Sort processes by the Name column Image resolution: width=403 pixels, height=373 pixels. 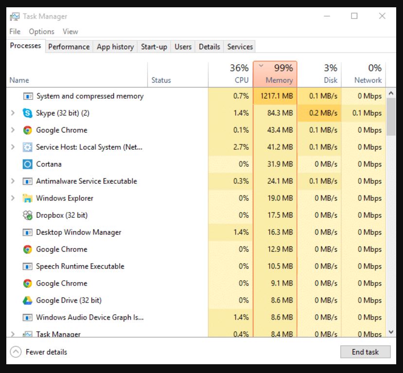[x=77, y=74]
